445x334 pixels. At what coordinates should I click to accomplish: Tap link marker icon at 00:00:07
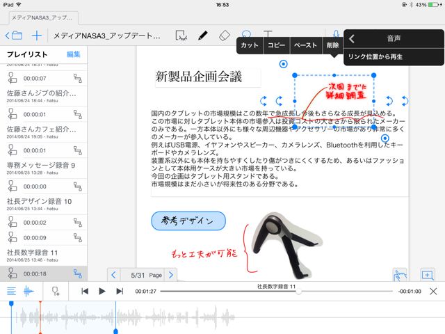pyautogui.click(x=13, y=78)
